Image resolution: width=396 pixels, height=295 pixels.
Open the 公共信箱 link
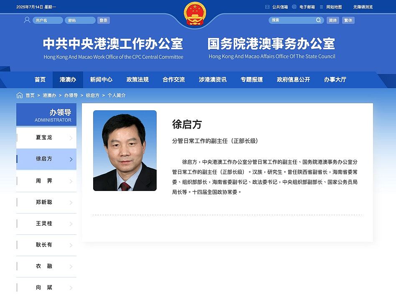pos(280,7)
